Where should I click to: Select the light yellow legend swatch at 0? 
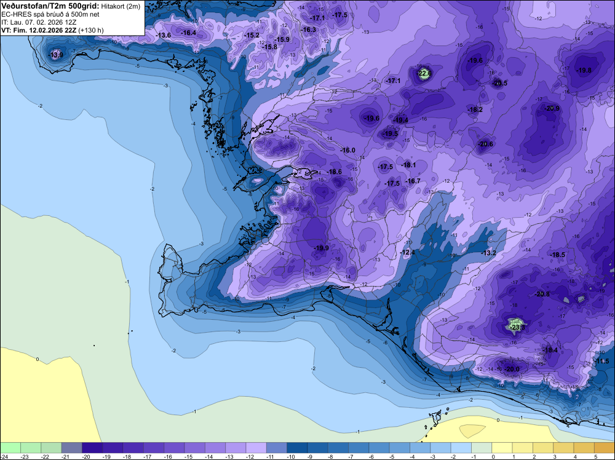[502, 448]
